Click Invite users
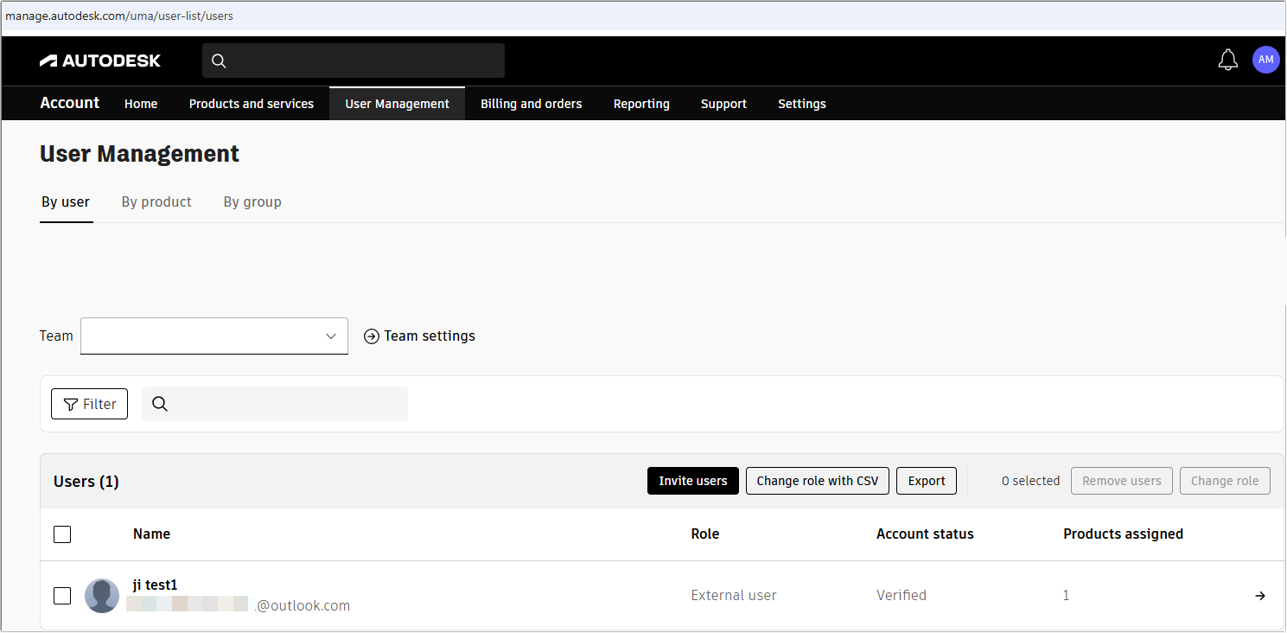1287x633 pixels. pyautogui.click(x=693, y=481)
